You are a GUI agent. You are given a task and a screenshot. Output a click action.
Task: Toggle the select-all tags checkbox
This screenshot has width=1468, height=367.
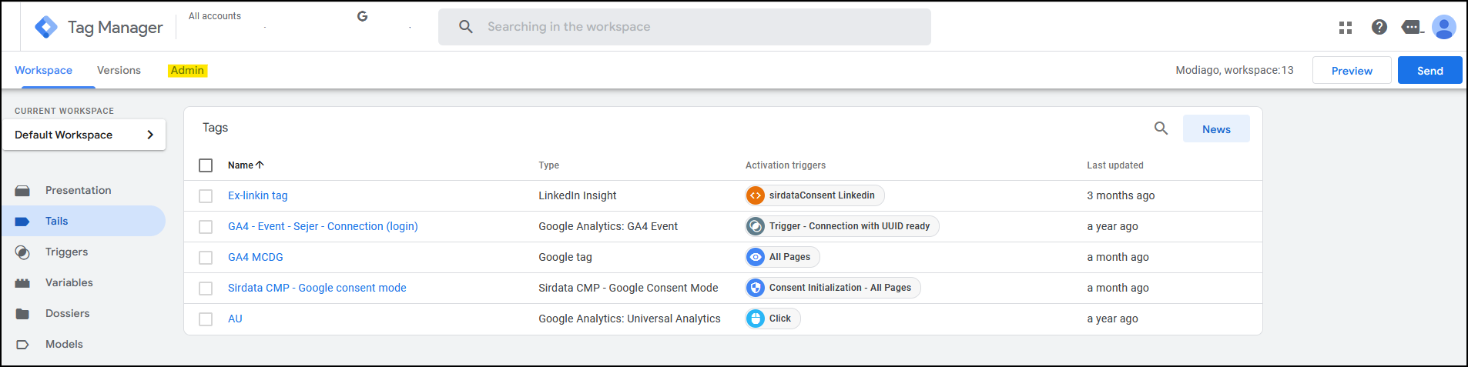pos(206,165)
